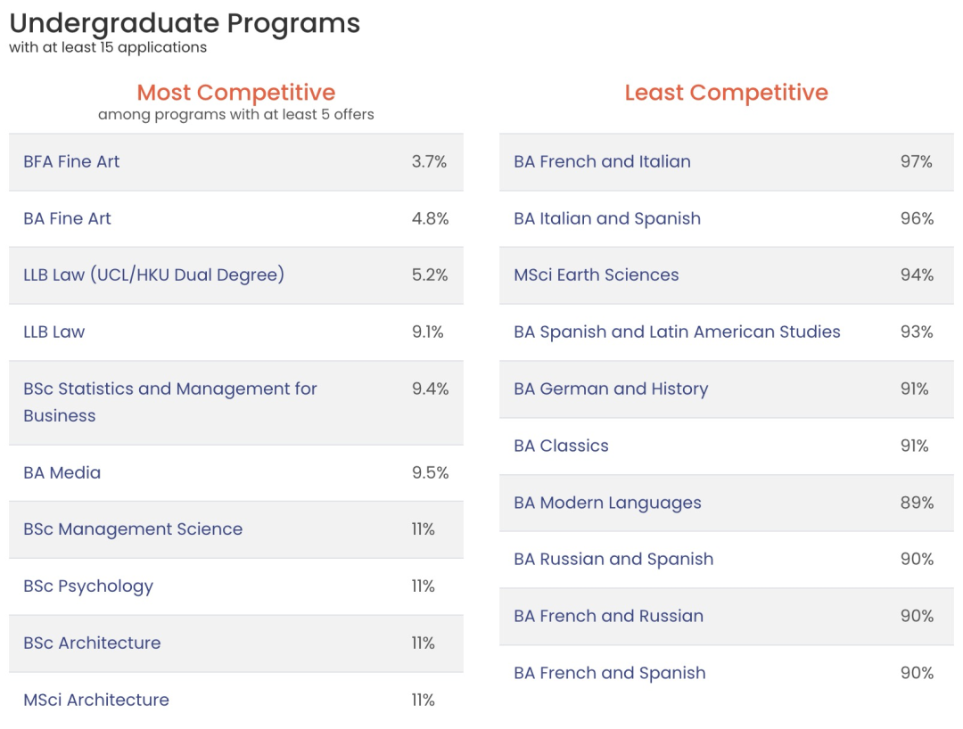Click the BA Media program link

click(x=62, y=472)
